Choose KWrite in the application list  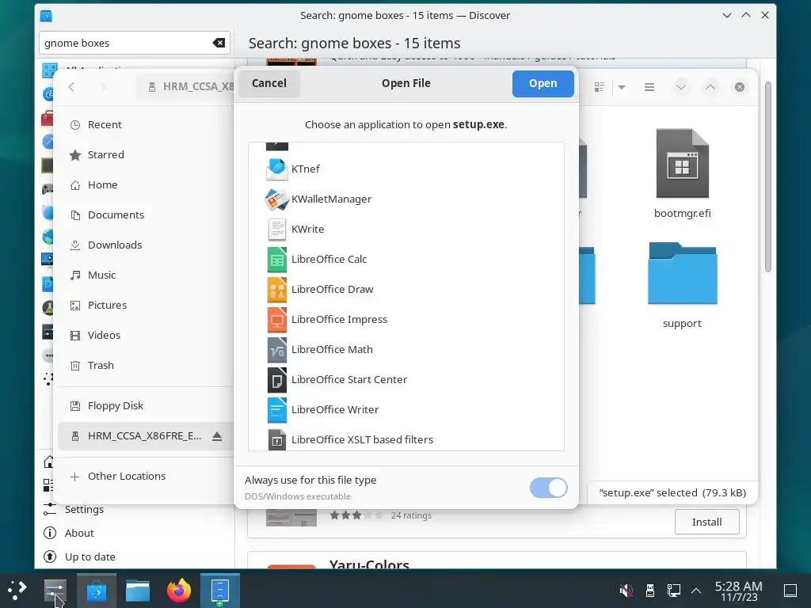pos(405,229)
